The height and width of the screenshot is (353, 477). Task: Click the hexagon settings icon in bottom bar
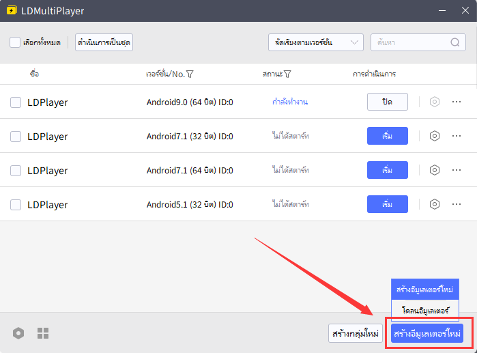(18, 333)
